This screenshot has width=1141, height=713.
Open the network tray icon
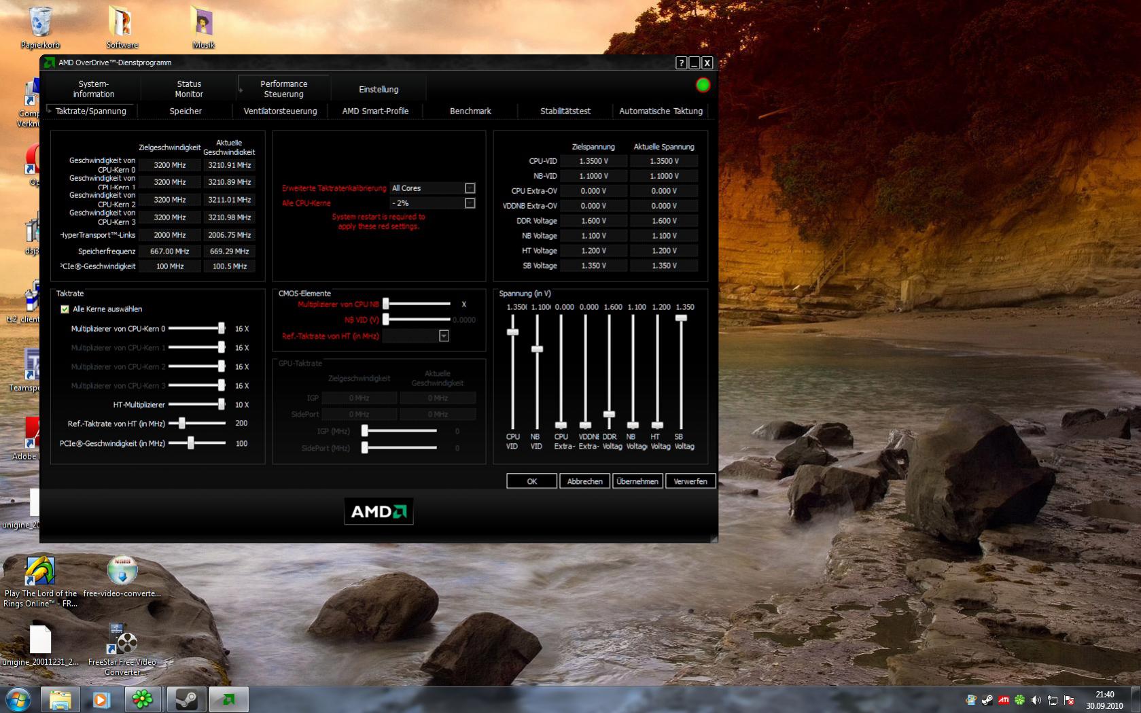1053,700
